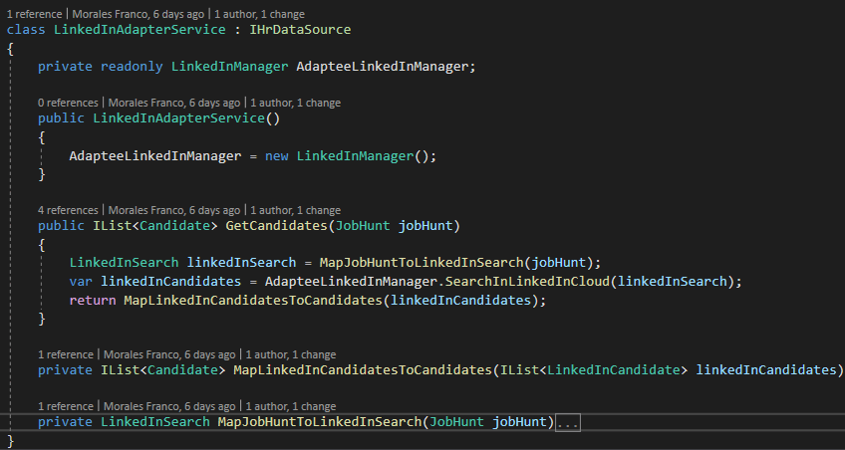Open '1 author, 1 change' above the class declaration
Screen dimensions: 845x450
(259, 14)
